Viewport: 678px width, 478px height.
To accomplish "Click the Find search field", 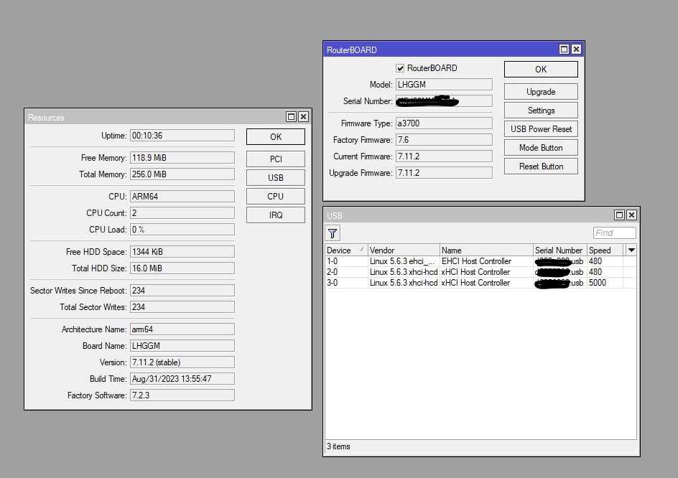I will (614, 233).
